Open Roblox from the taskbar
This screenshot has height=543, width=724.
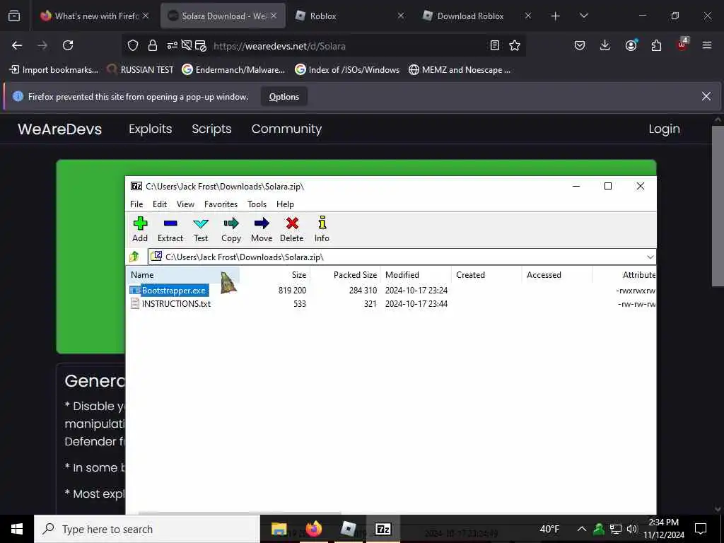[x=348, y=529]
